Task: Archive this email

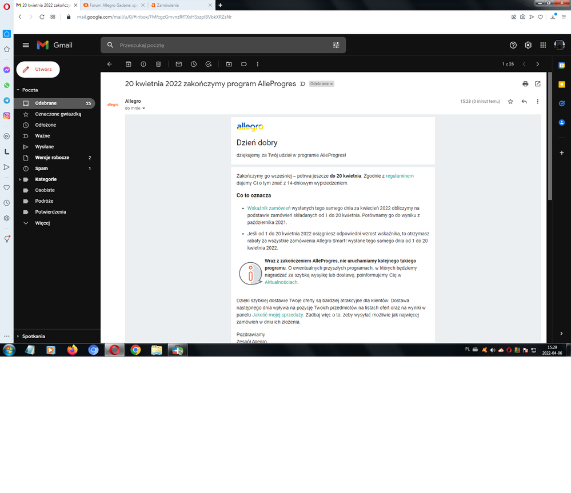Action: pyautogui.click(x=129, y=64)
